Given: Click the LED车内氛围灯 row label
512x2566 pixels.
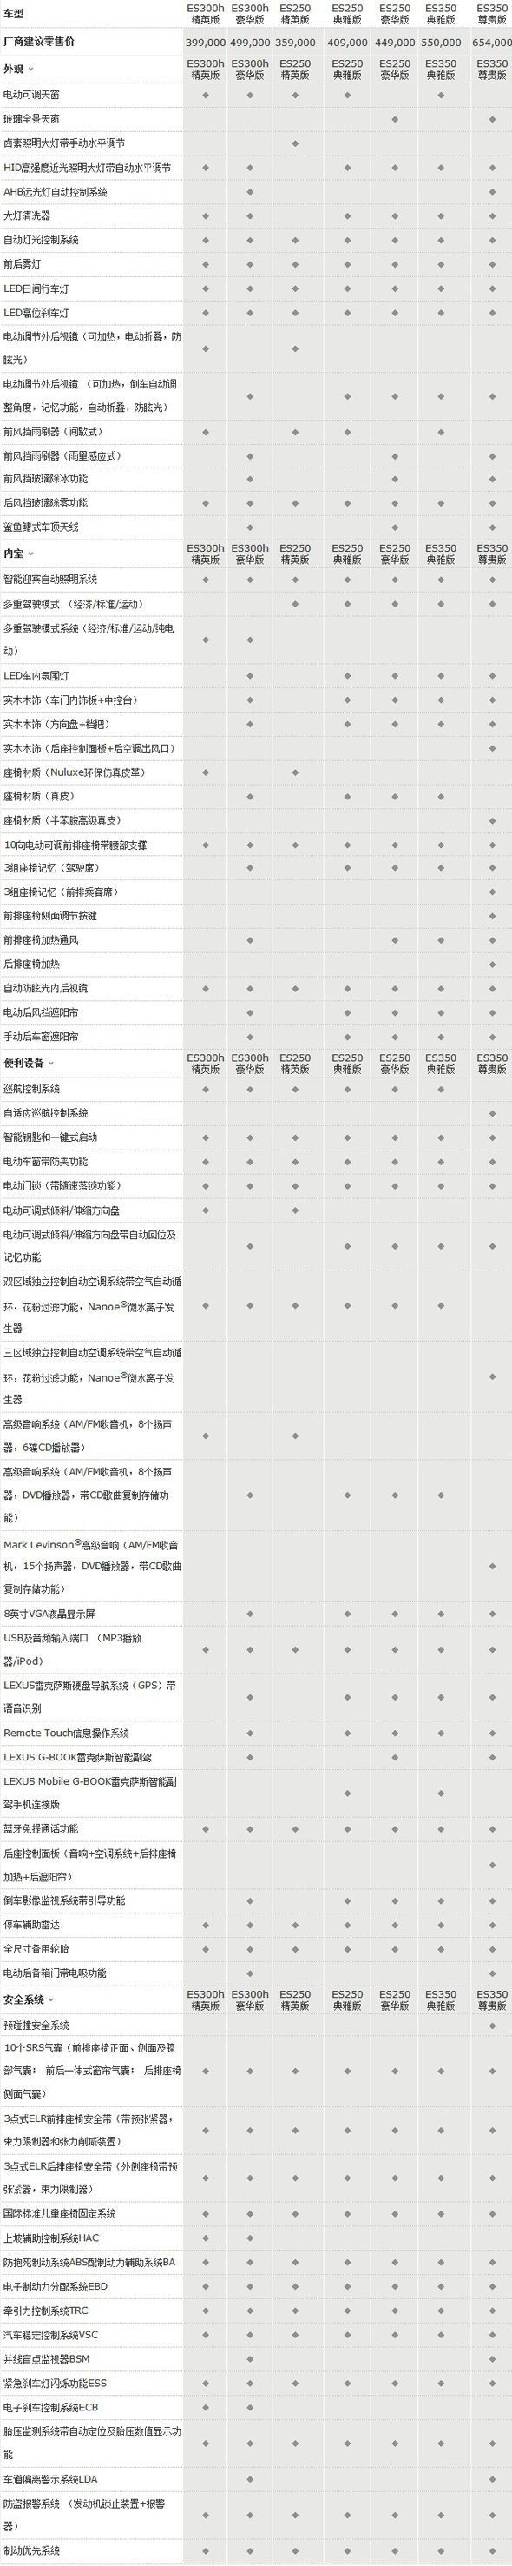Looking at the screenshot, I should click(x=36, y=676).
